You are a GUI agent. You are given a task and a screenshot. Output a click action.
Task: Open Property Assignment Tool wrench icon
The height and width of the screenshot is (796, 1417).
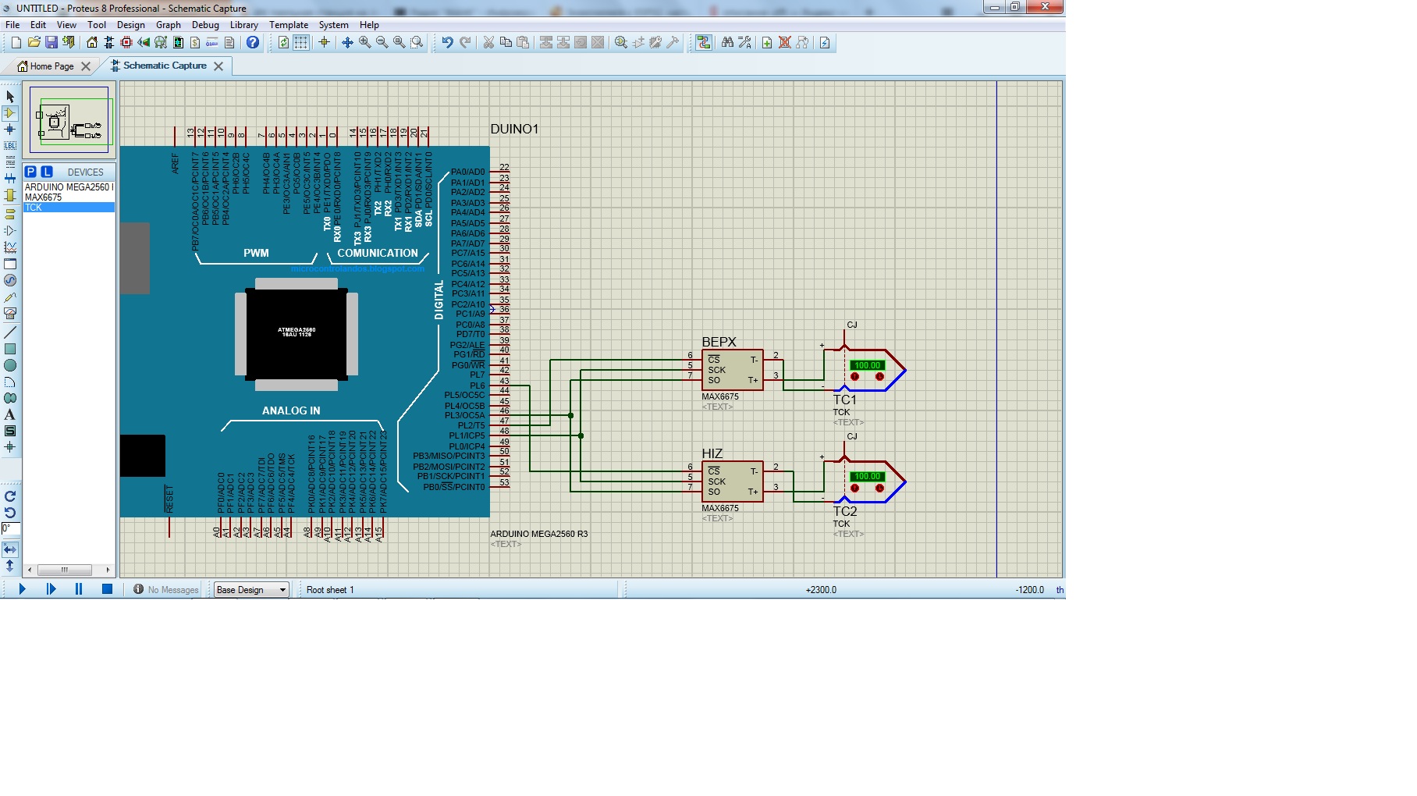745,42
